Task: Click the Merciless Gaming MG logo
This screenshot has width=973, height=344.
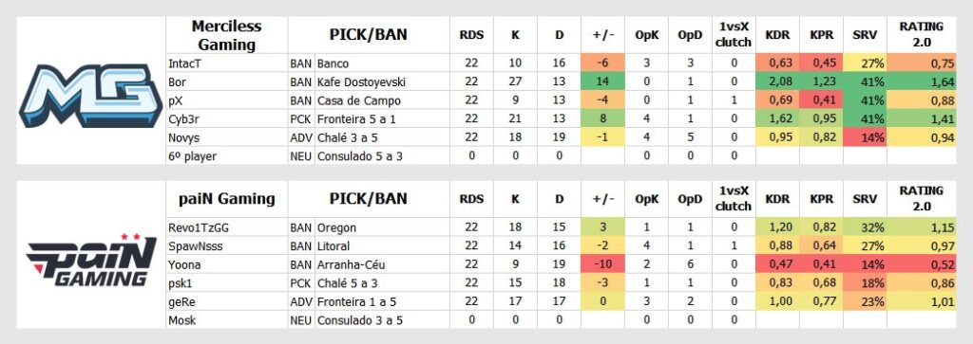Action: [x=90, y=96]
